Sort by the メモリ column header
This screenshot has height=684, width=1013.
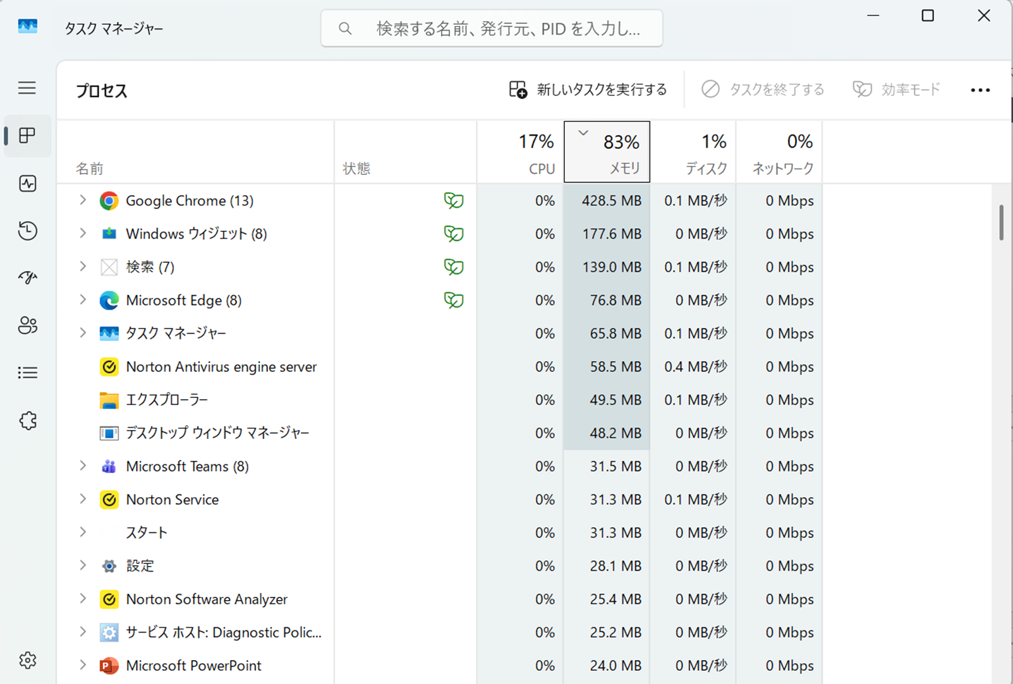[x=607, y=152]
